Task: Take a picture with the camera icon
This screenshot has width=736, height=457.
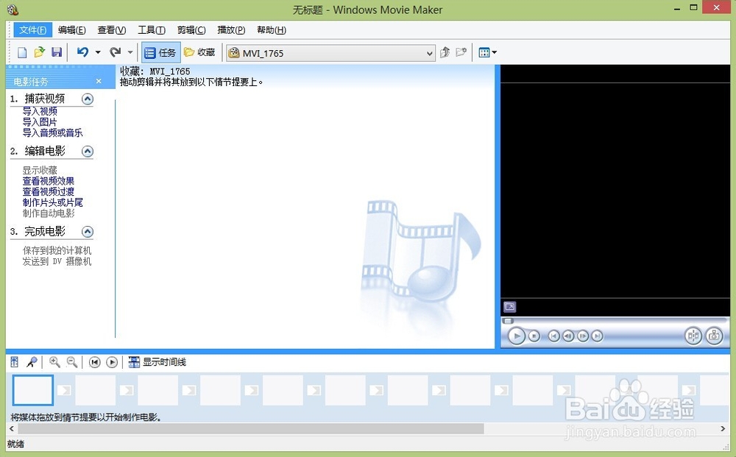Action: (714, 336)
